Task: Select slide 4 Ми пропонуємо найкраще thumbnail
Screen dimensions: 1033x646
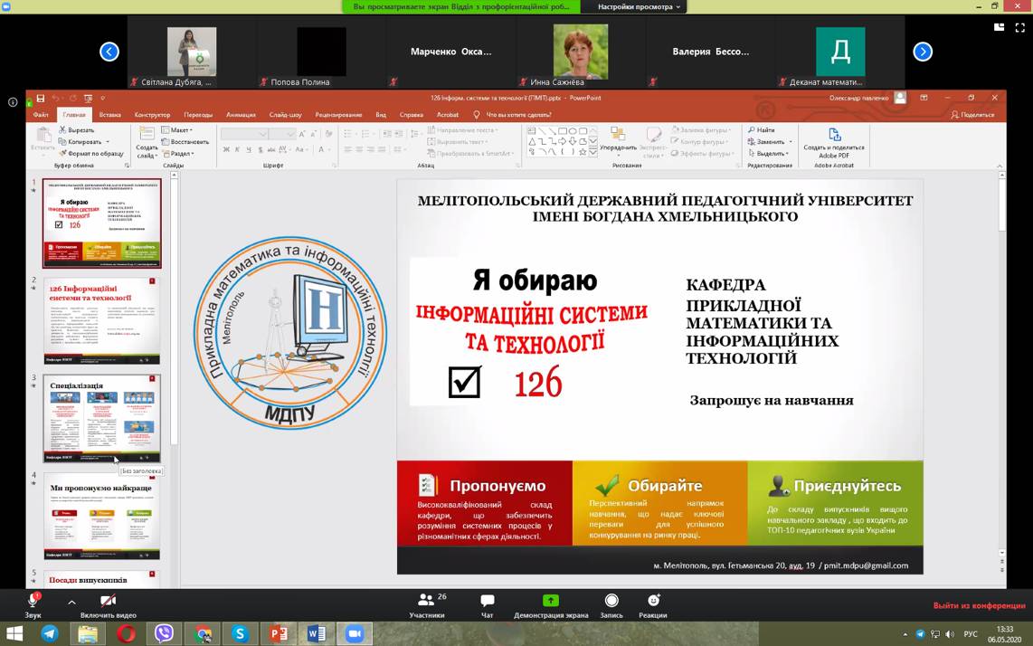Action: [102, 516]
